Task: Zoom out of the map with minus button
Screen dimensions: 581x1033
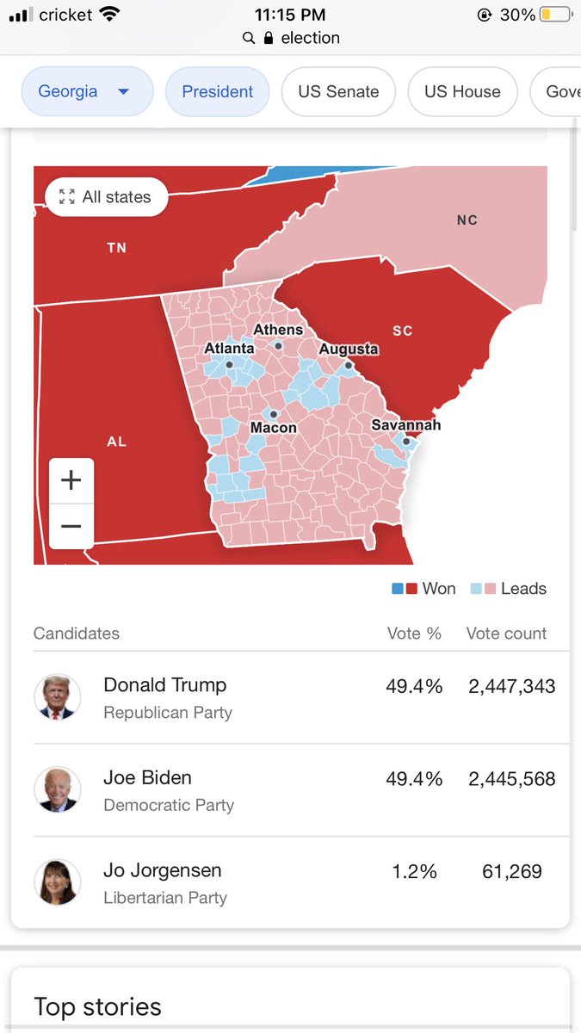Action: click(x=71, y=526)
